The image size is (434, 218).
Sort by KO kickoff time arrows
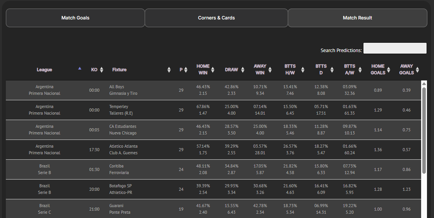tap(101, 70)
